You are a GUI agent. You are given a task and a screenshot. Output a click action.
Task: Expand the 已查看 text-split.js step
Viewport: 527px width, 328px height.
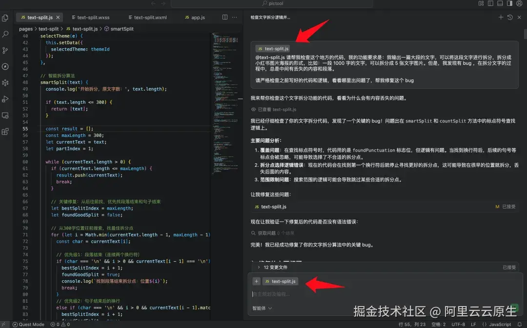coord(274,110)
